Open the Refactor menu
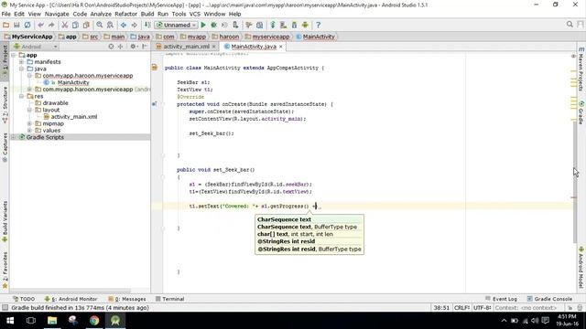Image resolution: width=586 pixels, height=329 pixels. (126, 14)
